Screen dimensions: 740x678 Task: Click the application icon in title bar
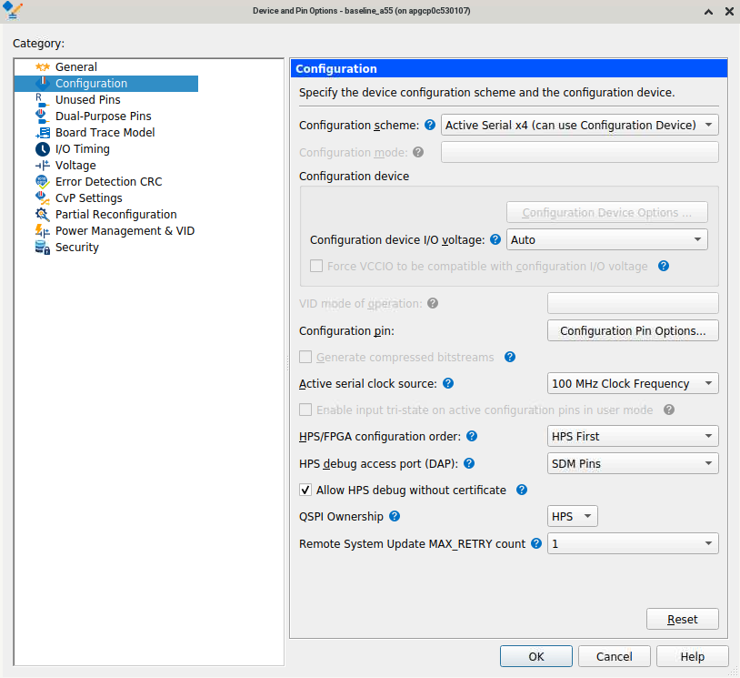point(12,10)
